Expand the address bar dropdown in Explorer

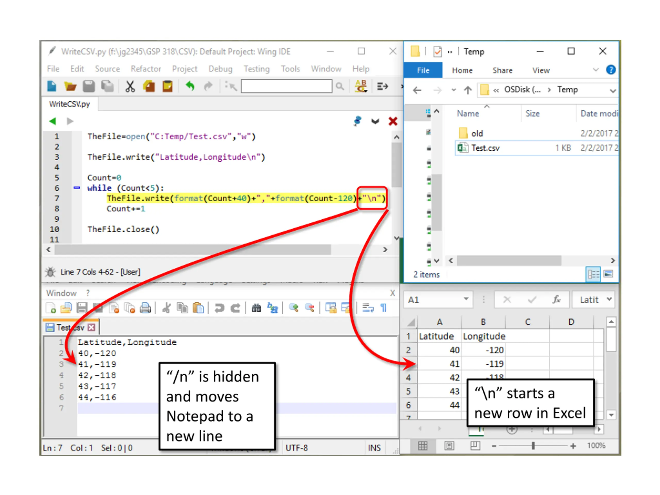coord(613,90)
